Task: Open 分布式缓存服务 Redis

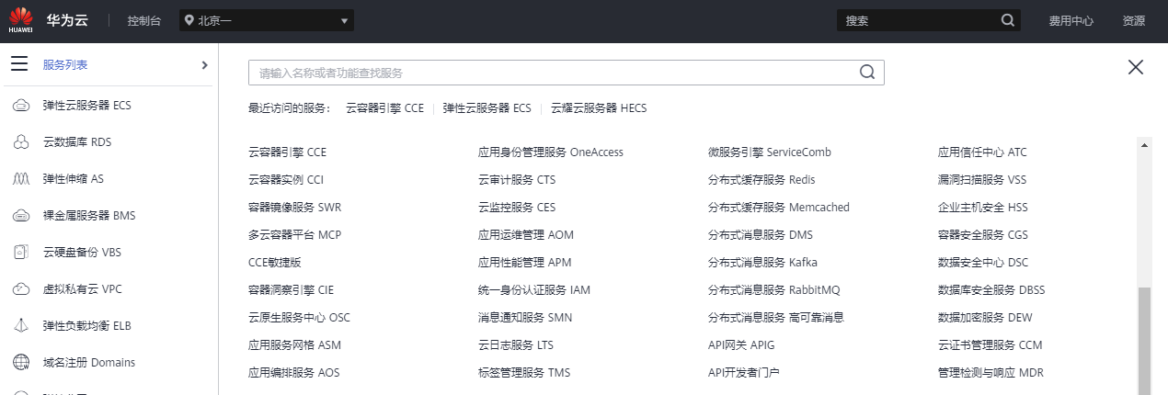Action: pos(761,179)
